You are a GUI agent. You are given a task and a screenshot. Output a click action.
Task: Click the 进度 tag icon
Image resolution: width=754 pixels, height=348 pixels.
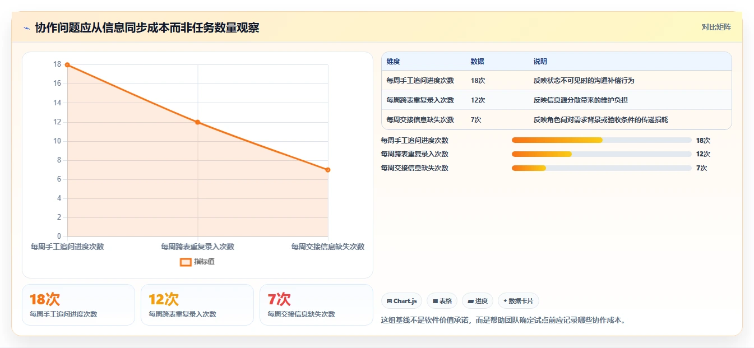(471, 301)
